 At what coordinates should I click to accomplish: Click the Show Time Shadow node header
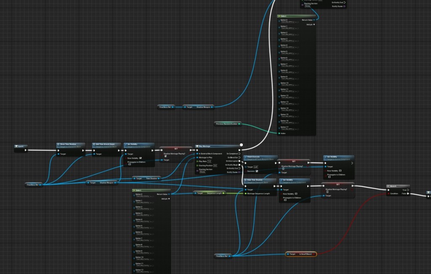[70, 144]
